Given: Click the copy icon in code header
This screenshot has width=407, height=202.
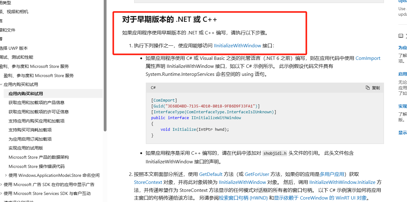Looking at the screenshot, I should [368, 88].
